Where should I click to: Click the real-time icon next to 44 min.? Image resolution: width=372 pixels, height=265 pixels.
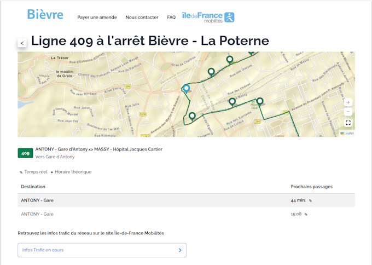tap(310, 201)
